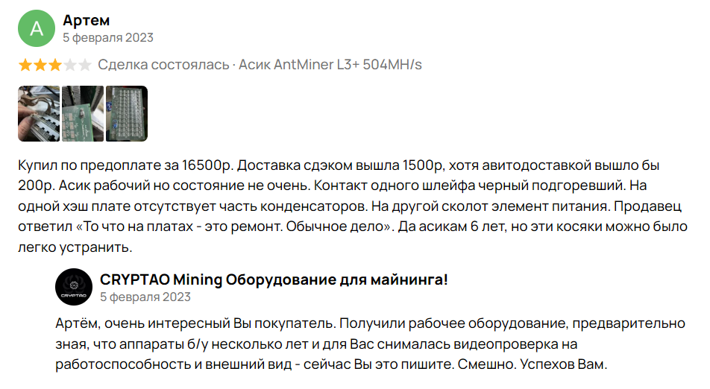The width and height of the screenshot is (710, 389).
Task: Open the middle green circuit board photo
Action: click(82, 114)
